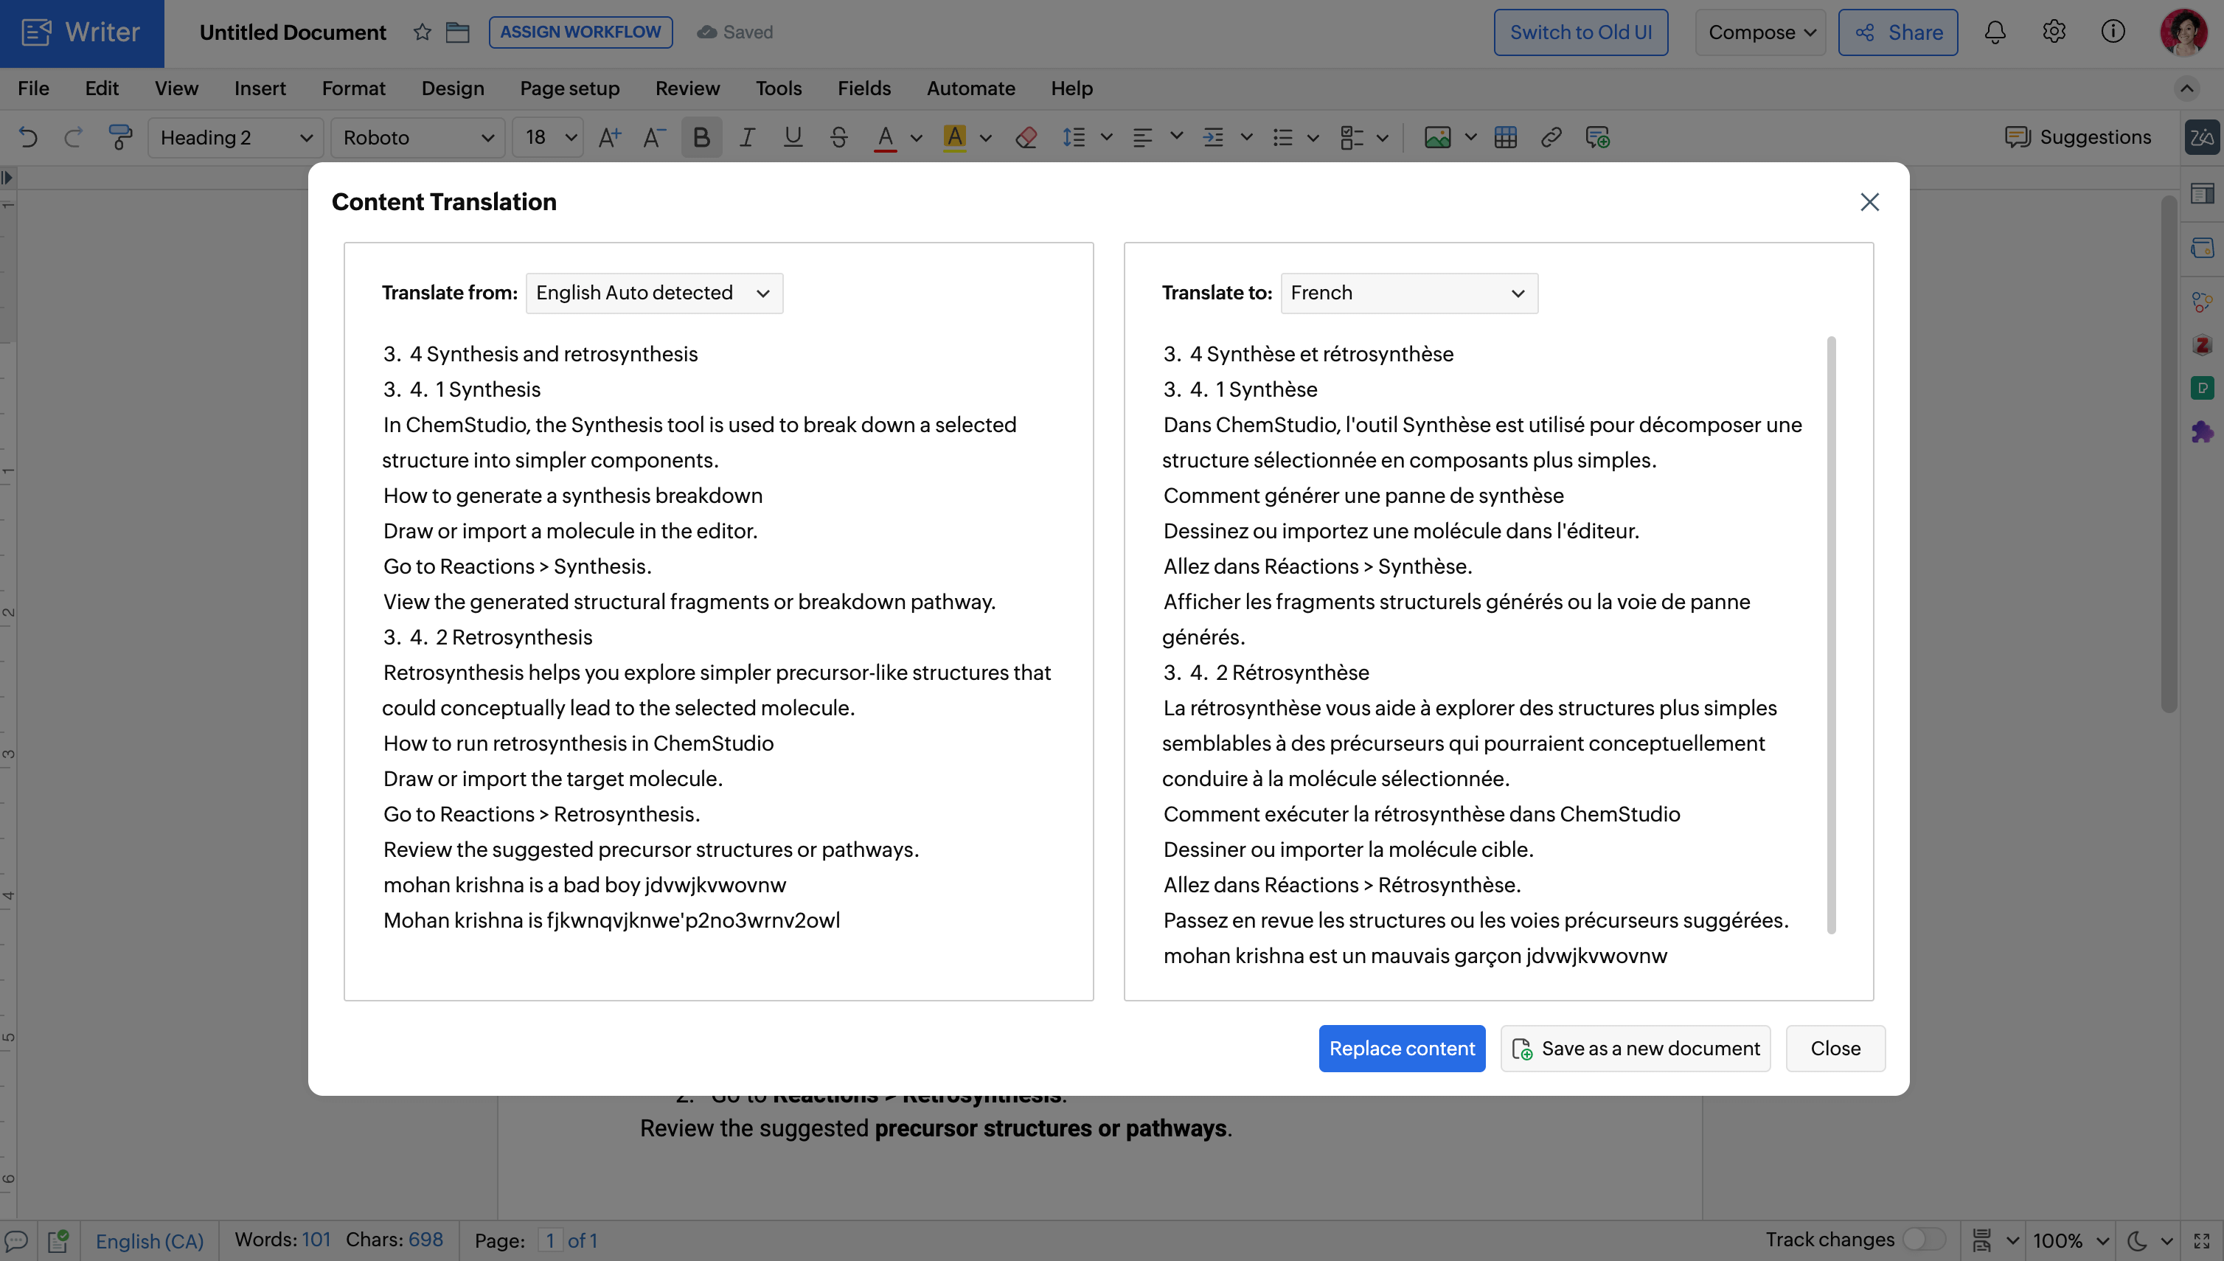Screen dimensions: 2224x1261
Task: Expand the Compose dropdown
Action: coord(1761,32)
